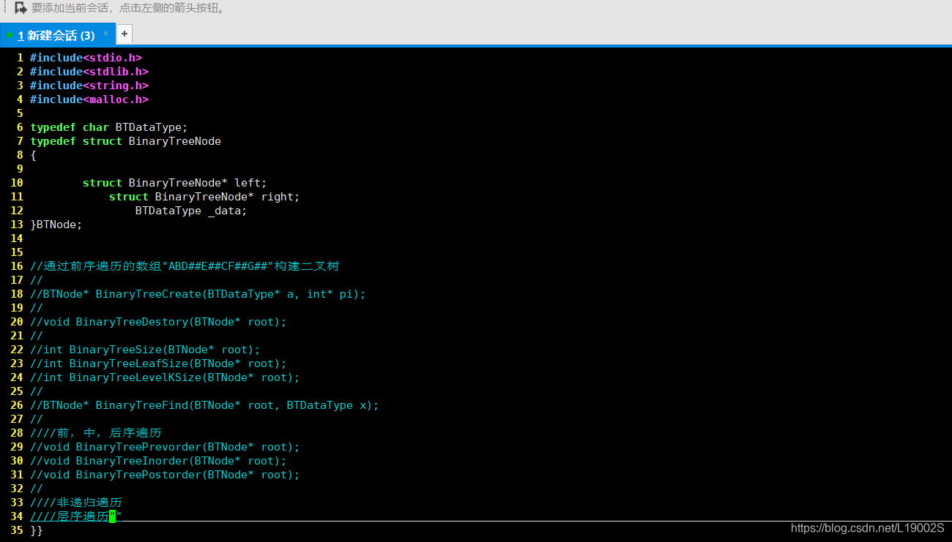
Task: Click the opening brace on line 8
Action: [33, 155]
